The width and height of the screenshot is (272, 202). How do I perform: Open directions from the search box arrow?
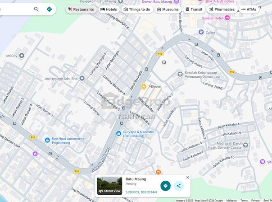pos(50,9)
